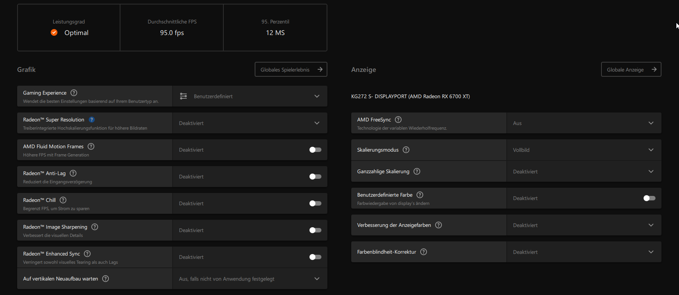
Task: Enable the Radeon Image Sharpening switch
Action: (315, 230)
